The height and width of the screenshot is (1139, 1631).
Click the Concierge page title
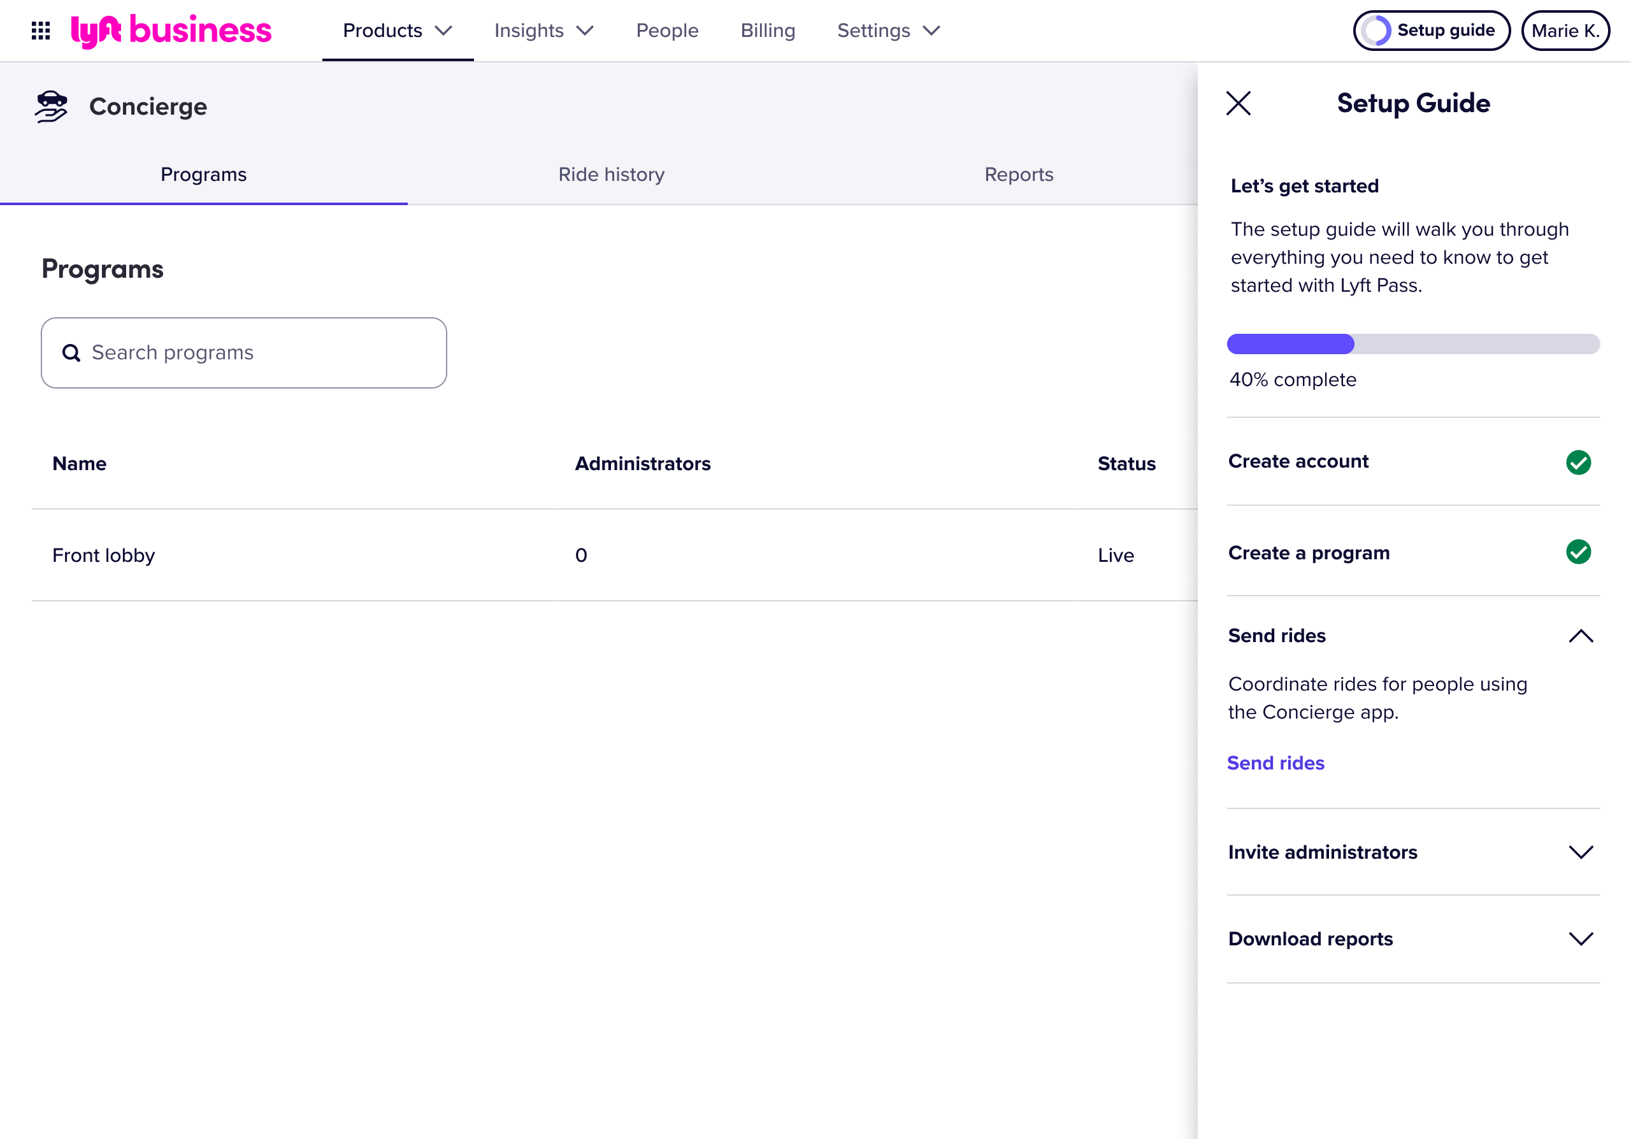(148, 106)
